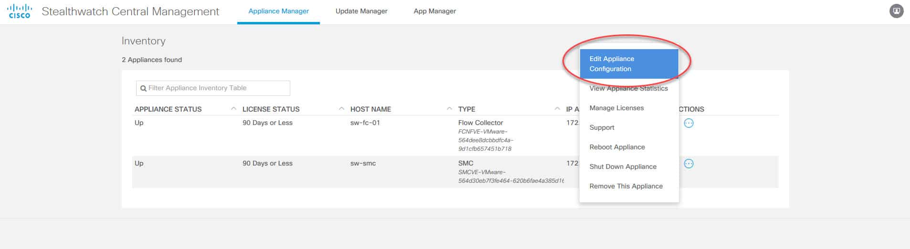Image resolution: width=910 pixels, height=249 pixels.
Task: Sort by Appliance Status column arrow
Action: click(x=233, y=109)
